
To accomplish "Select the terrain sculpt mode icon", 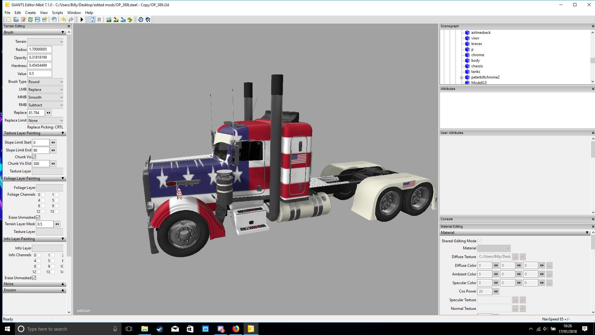I will point(109,20).
